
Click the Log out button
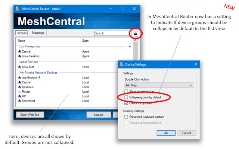99,115
